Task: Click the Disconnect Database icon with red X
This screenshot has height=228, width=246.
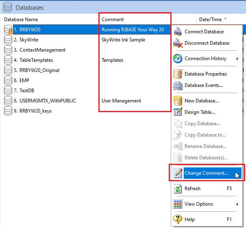Action: (x=178, y=43)
